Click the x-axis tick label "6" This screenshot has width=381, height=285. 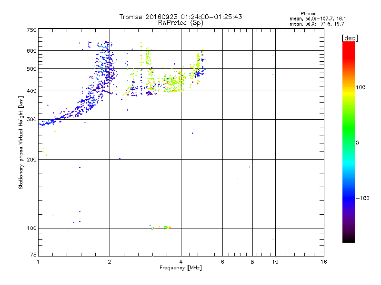click(222, 262)
